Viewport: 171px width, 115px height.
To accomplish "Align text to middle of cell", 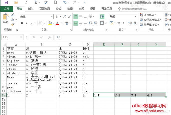I will pyautogui.click(x=81, y=16).
